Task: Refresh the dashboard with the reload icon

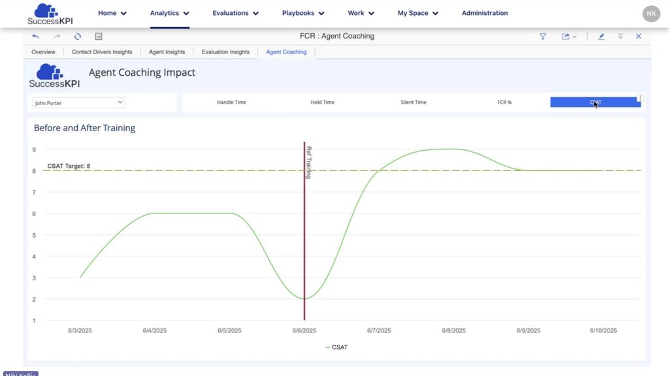Action: pyautogui.click(x=77, y=37)
